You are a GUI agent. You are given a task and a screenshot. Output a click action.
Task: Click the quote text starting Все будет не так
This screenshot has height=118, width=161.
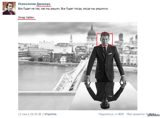tap(63, 9)
